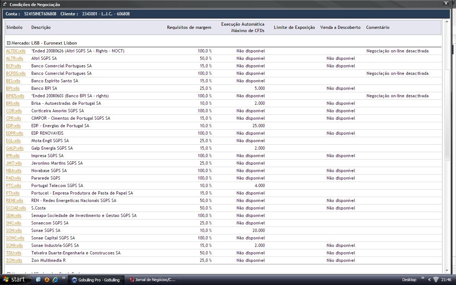Click the window icon beside Condições de Negociação
Viewport: 456px width, 285px height.
(5, 4)
